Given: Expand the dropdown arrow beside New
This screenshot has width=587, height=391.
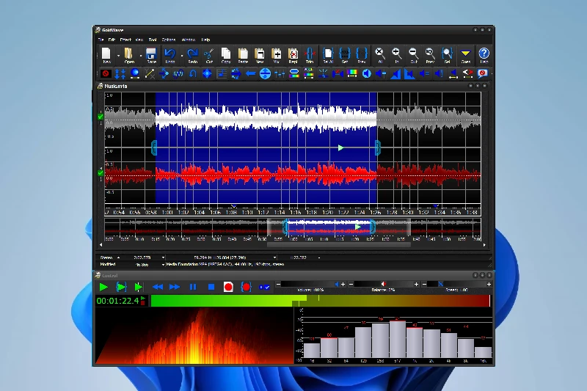Looking at the screenshot, I should (x=117, y=55).
